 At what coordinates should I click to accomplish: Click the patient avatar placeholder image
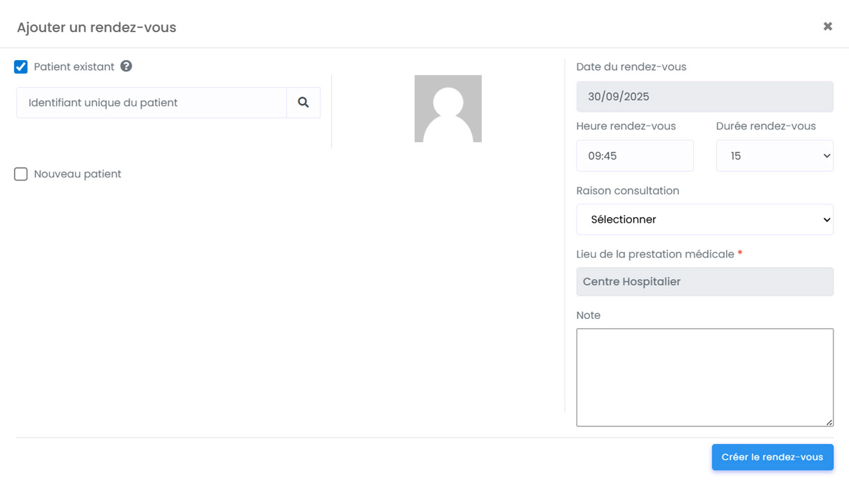[448, 108]
